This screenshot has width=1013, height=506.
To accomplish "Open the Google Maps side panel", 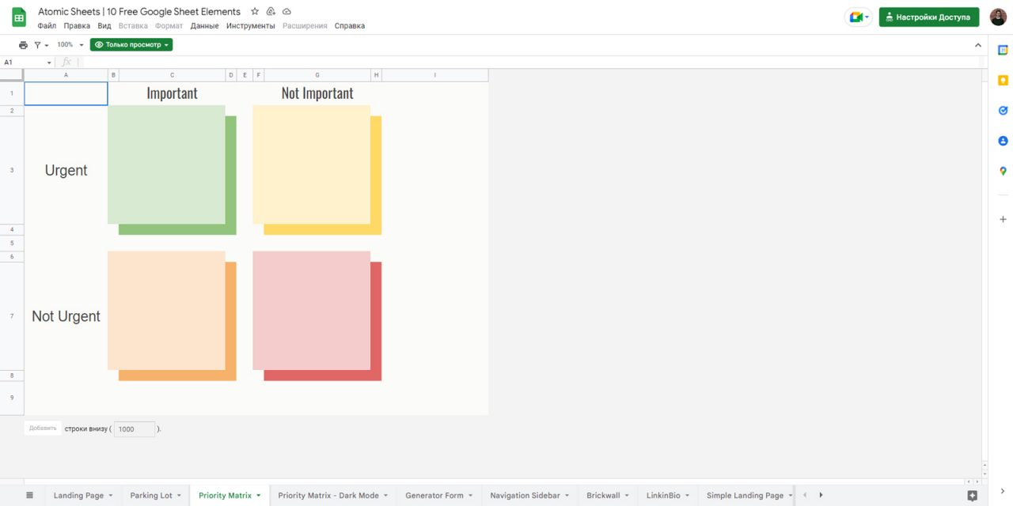I will pos(1002,171).
